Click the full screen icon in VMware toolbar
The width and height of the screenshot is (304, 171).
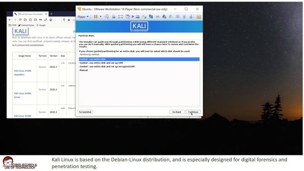(121, 17)
